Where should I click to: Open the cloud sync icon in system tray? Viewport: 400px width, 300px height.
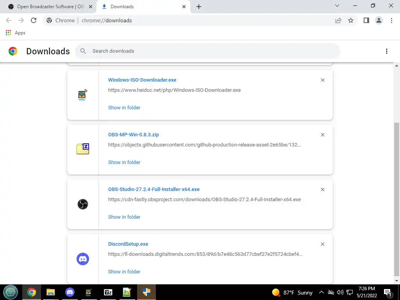click(x=330, y=292)
